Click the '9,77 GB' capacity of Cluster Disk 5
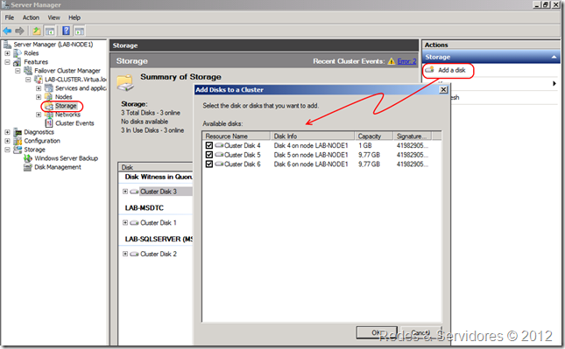The width and height of the screenshot is (565, 349). click(369, 155)
